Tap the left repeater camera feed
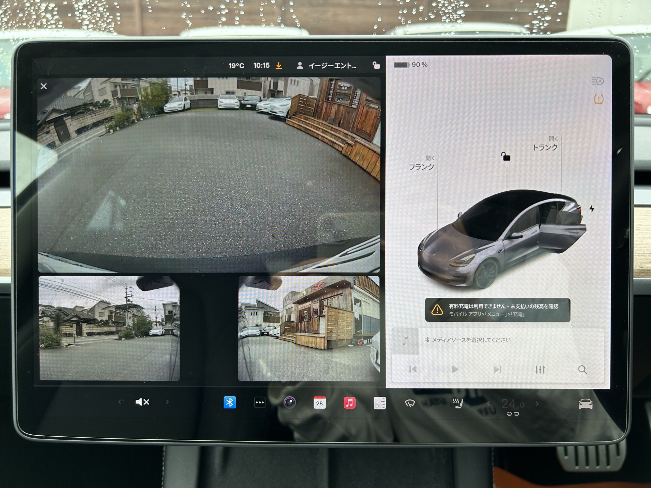 109,328
